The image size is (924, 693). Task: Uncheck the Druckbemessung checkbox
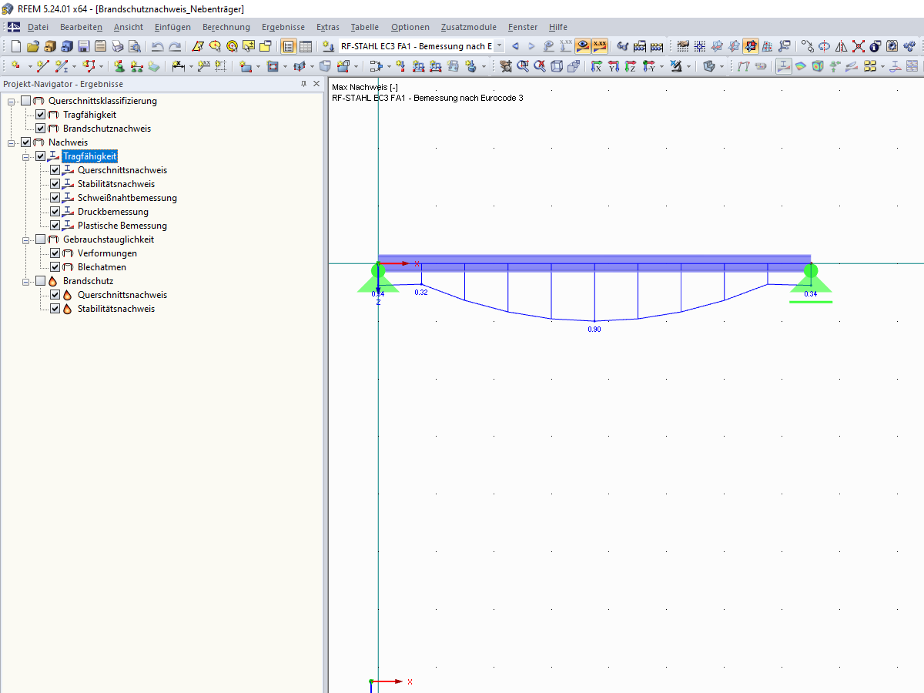[x=55, y=212]
